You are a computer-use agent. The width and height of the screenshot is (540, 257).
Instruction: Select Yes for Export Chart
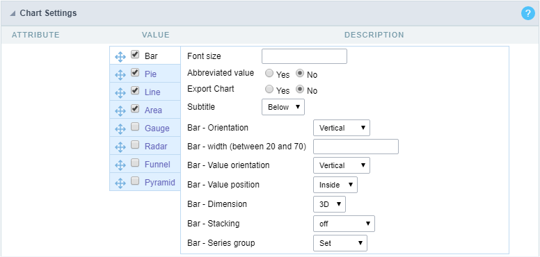(x=269, y=90)
